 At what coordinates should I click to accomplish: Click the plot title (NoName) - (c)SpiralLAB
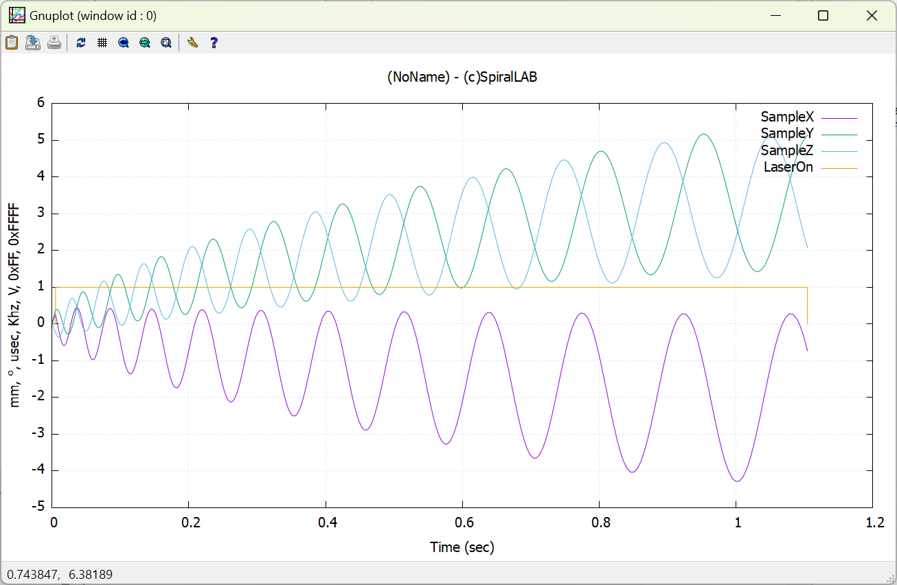pyautogui.click(x=462, y=78)
